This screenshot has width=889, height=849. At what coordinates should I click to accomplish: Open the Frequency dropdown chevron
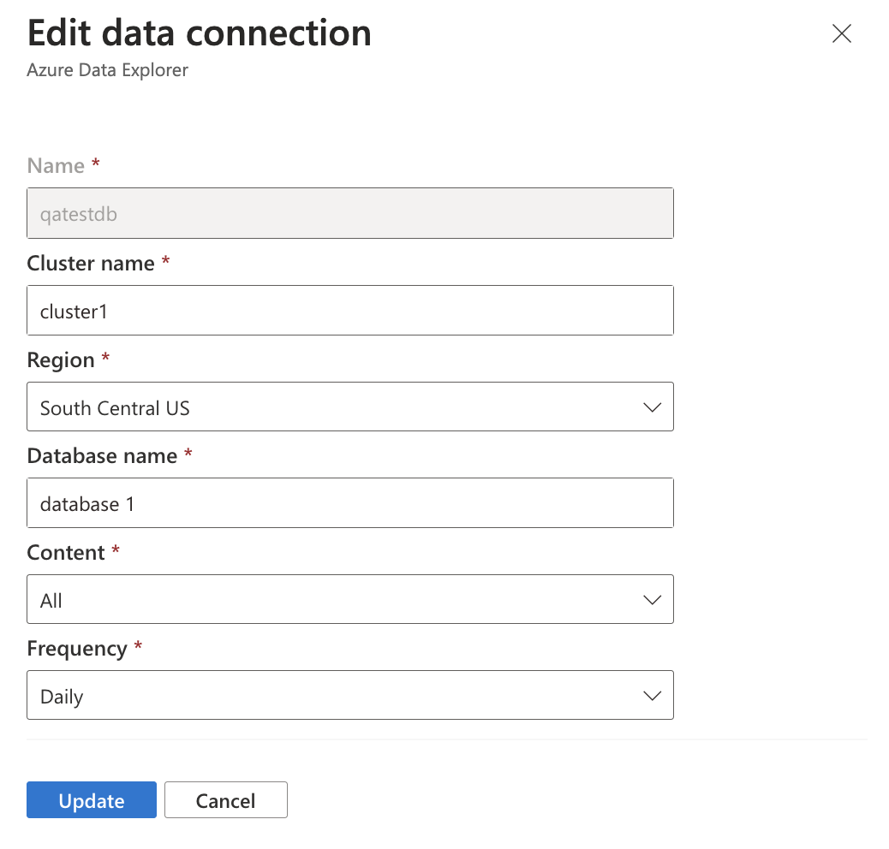click(x=651, y=695)
